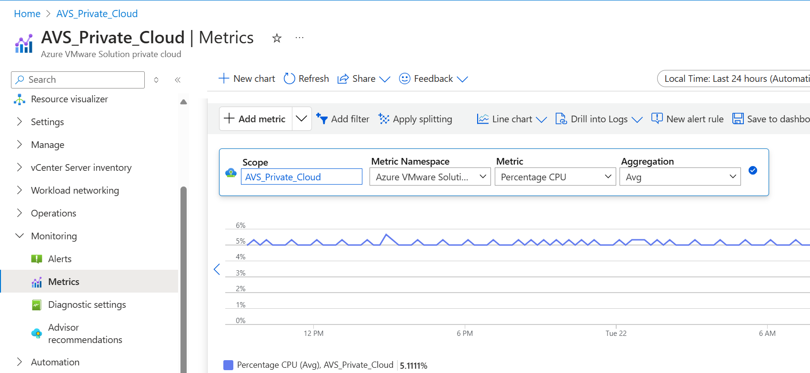Viewport: 810px width, 373px height.
Task: Open the Feedback smiley icon
Action: [404, 79]
